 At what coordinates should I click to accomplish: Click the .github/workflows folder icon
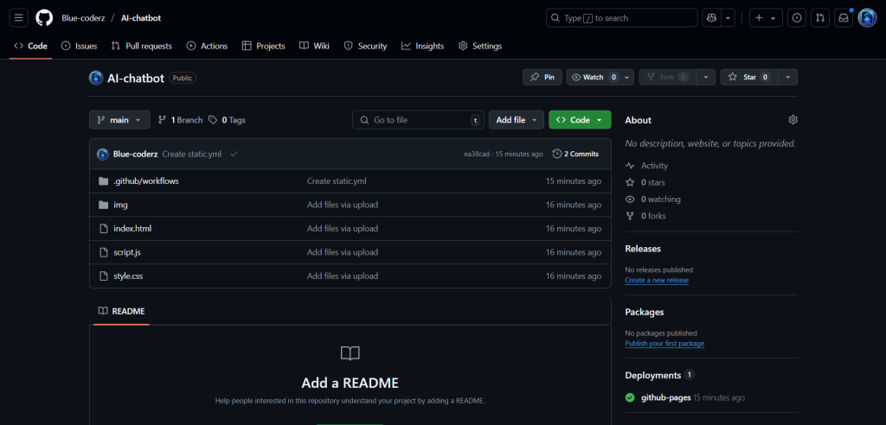(104, 181)
